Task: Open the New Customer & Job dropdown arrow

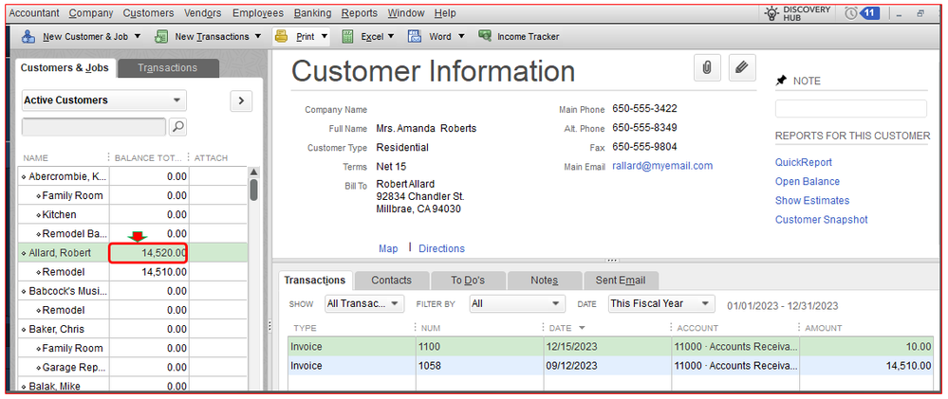Action: (138, 37)
